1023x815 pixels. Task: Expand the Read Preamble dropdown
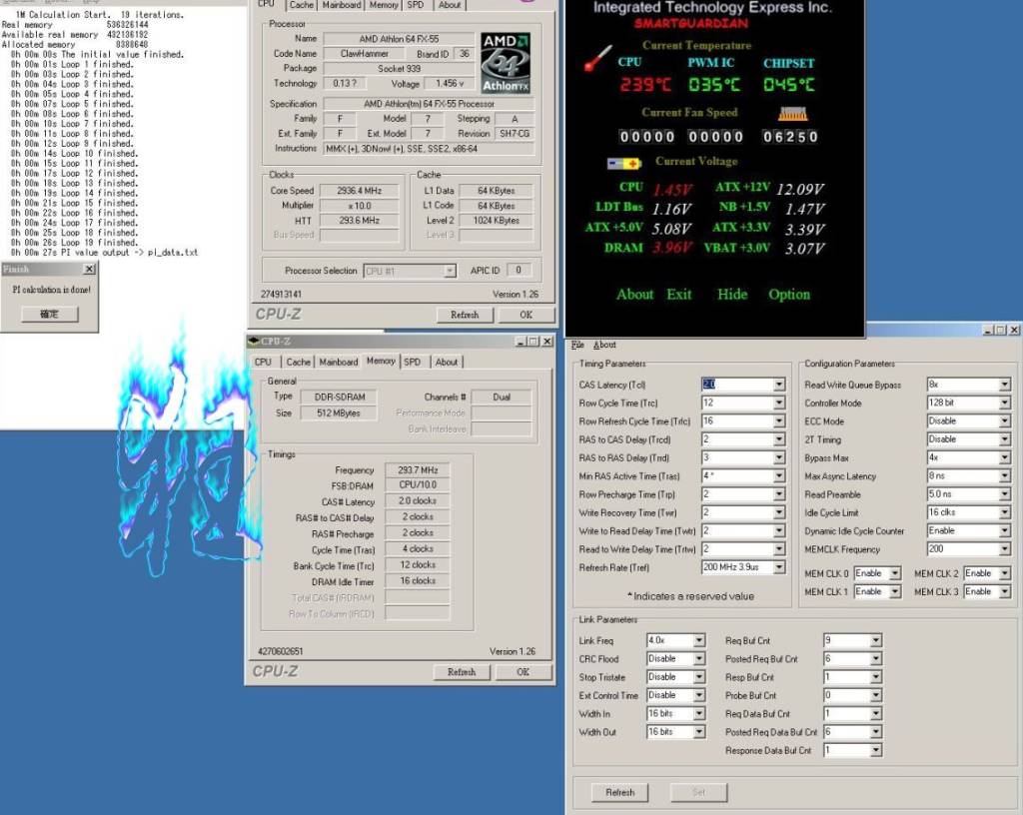click(1005, 494)
